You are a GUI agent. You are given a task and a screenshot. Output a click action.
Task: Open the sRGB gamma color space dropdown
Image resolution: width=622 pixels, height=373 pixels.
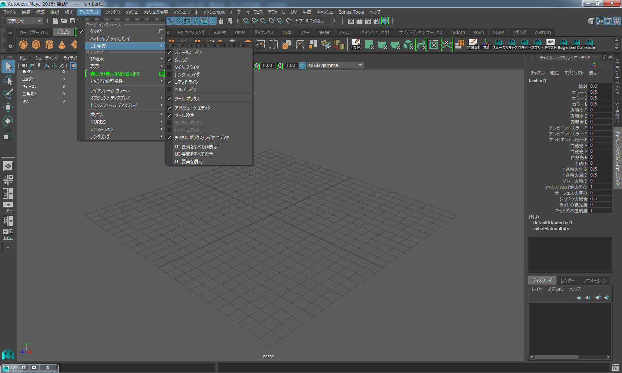coord(335,65)
